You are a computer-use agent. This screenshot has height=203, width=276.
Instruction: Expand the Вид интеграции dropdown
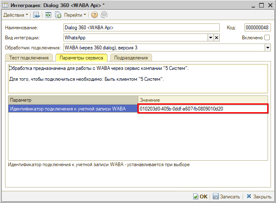click(210, 38)
